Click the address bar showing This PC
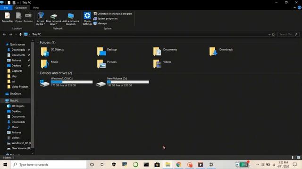302x169 pixels. [146, 34]
